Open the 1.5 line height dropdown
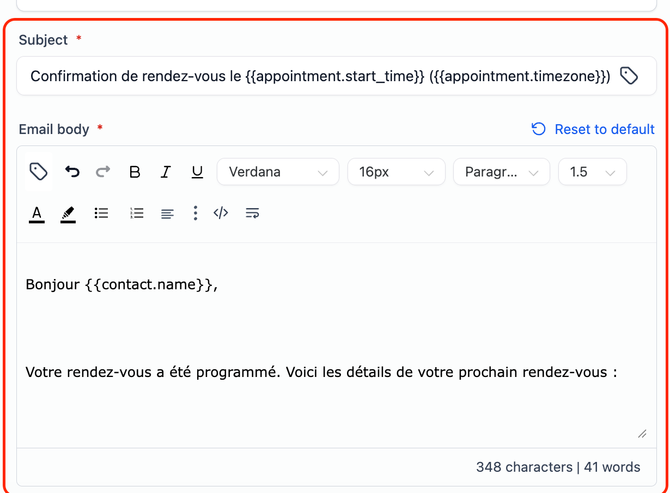670x493 pixels. point(593,172)
